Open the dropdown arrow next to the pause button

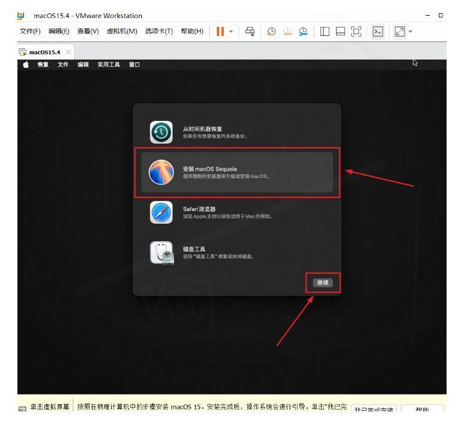[231, 31]
